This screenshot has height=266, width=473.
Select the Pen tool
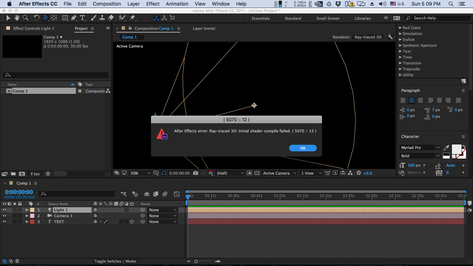click(74, 18)
